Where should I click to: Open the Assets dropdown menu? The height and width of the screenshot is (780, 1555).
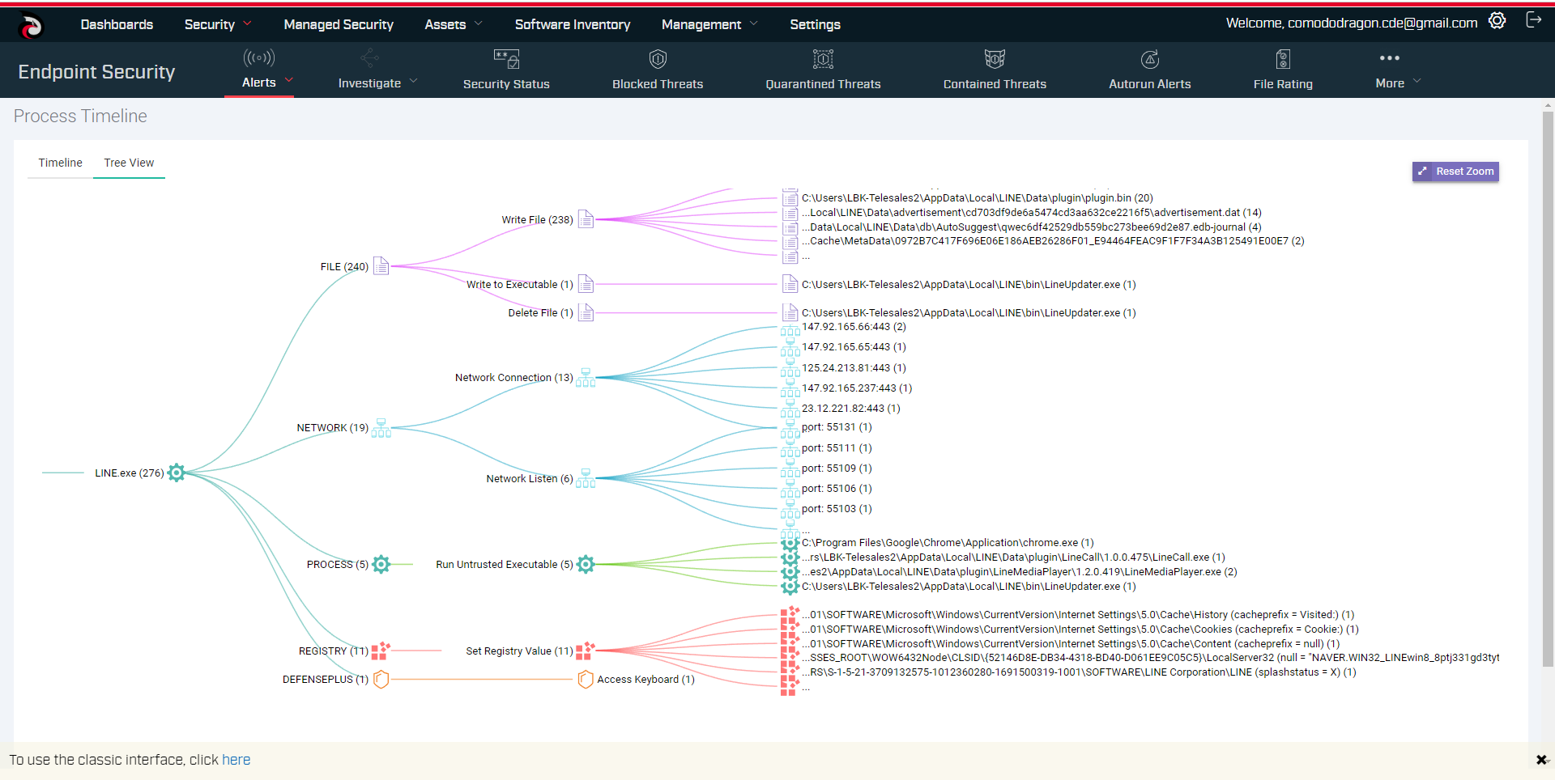[452, 24]
